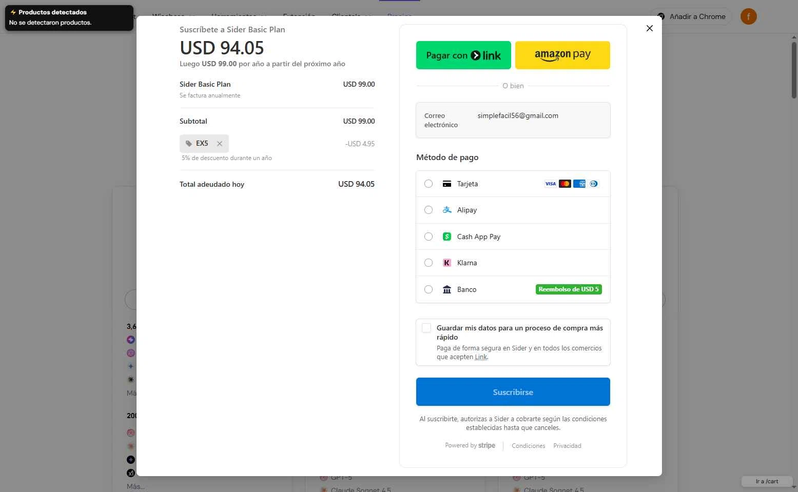Click the EX5 coupon tag icon
This screenshot has width=798, height=492.
point(189,144)
